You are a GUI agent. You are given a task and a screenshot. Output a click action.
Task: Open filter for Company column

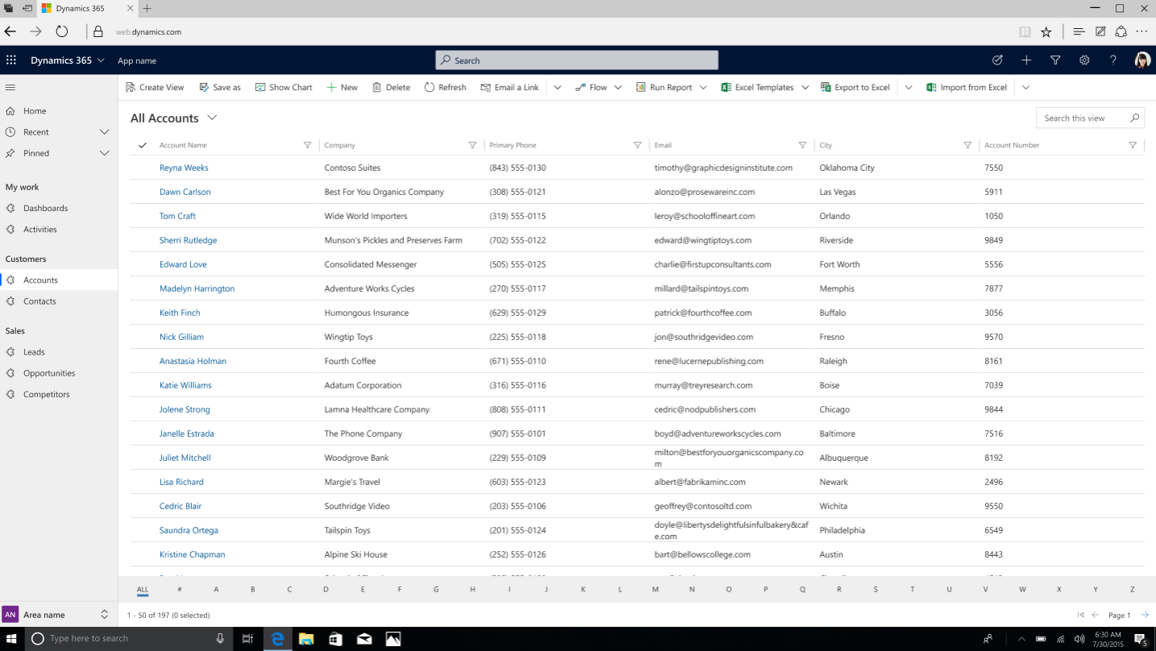[x=472, y=145]
